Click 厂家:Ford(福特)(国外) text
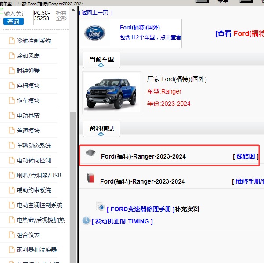This screenshot has height=263, width=264. coord(177,79)
